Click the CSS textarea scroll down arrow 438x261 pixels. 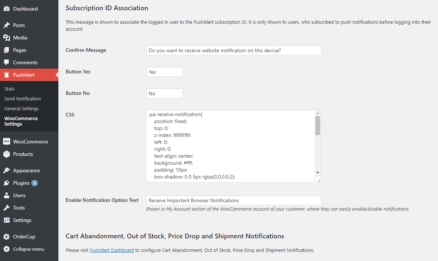(318, 172)
